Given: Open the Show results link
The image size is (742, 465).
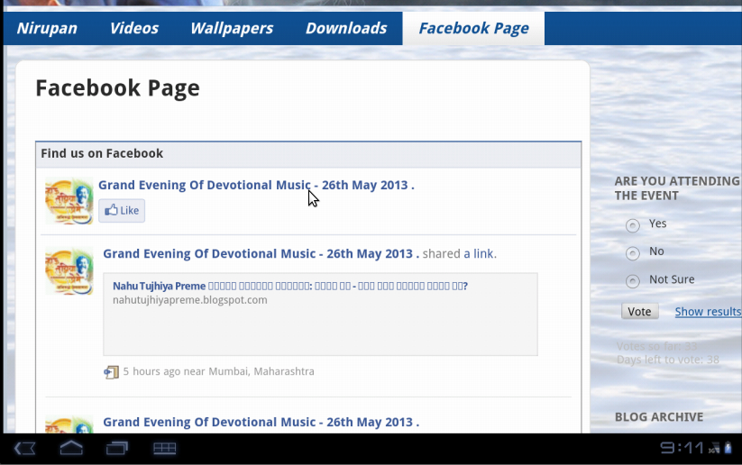Looking at the screenshot, I should coord(708,312).
